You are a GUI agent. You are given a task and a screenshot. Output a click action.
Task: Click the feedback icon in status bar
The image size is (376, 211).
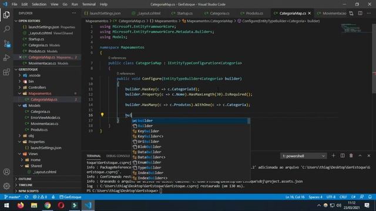coord(362,197)
